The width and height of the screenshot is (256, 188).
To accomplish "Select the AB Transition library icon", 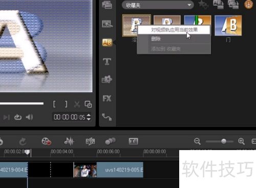I will pos(107,43).
